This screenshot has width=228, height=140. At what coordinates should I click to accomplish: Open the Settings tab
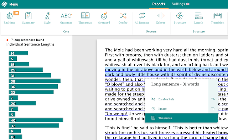178,4
